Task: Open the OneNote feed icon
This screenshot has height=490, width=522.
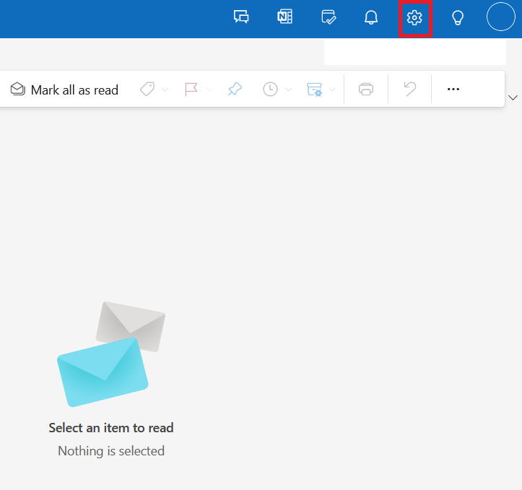Action: point(285,17)
